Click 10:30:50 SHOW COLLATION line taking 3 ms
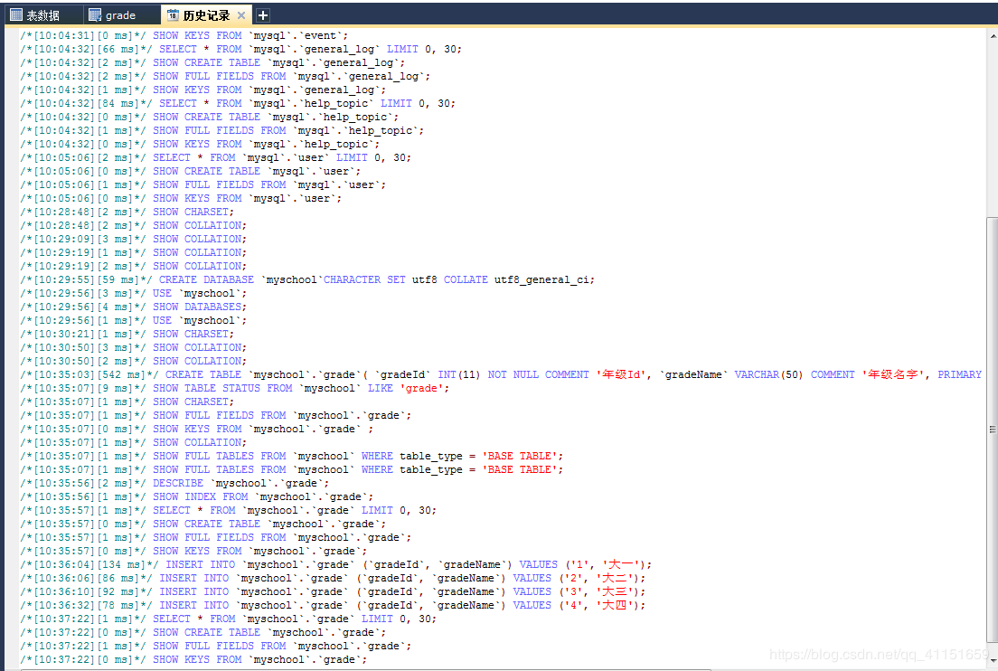The image size is (998, 671). click(x=134, y=347)
